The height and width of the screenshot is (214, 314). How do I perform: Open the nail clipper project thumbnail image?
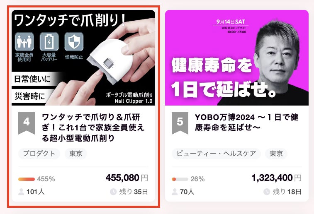[x=83, y=58]
